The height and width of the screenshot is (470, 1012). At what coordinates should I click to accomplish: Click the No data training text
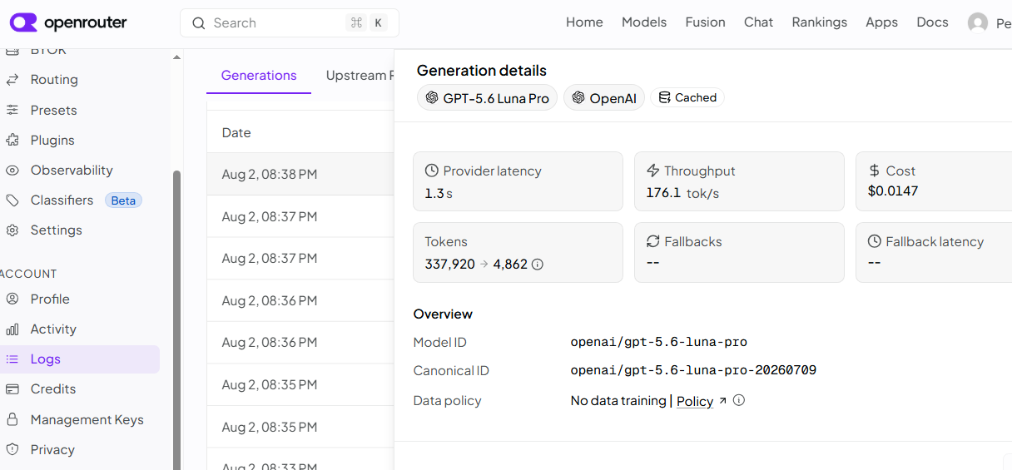coord(618,401)
